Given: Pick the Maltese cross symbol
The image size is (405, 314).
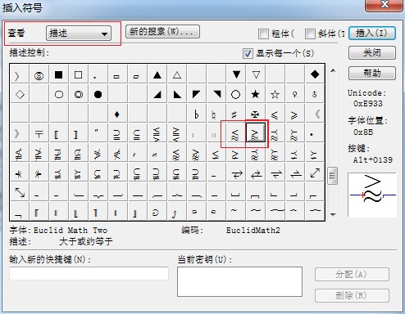Looking at the screenshot, I should click(255, 114).
